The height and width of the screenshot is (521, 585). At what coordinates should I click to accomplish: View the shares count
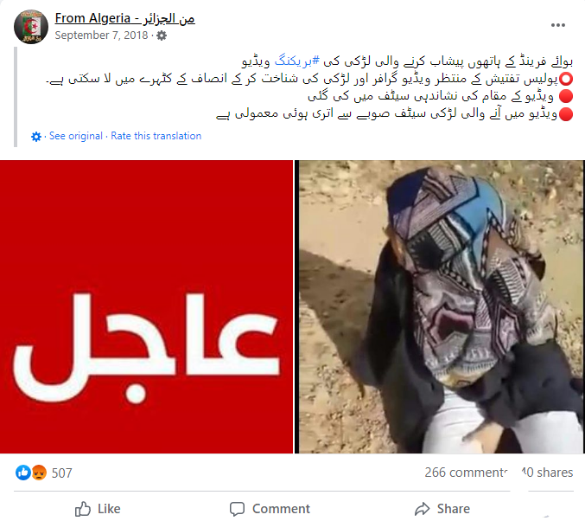coord(547,473)
